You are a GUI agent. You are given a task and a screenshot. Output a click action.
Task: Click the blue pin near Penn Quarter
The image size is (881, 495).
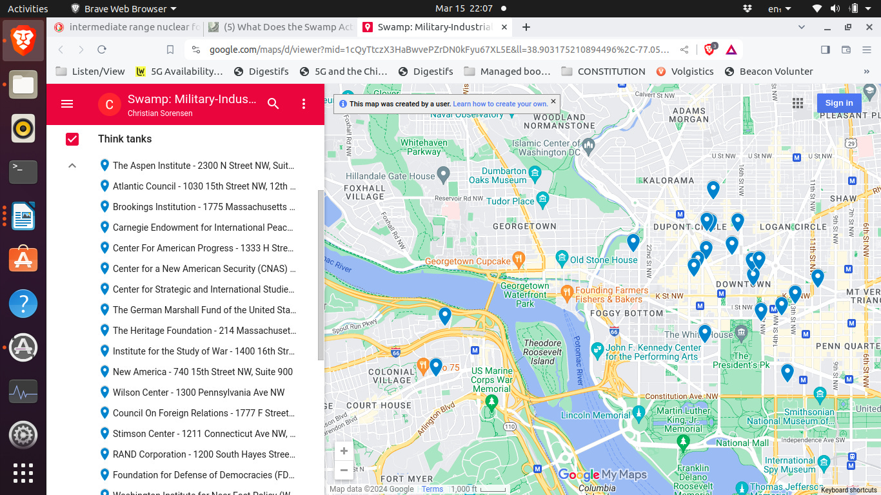[787, 373]
